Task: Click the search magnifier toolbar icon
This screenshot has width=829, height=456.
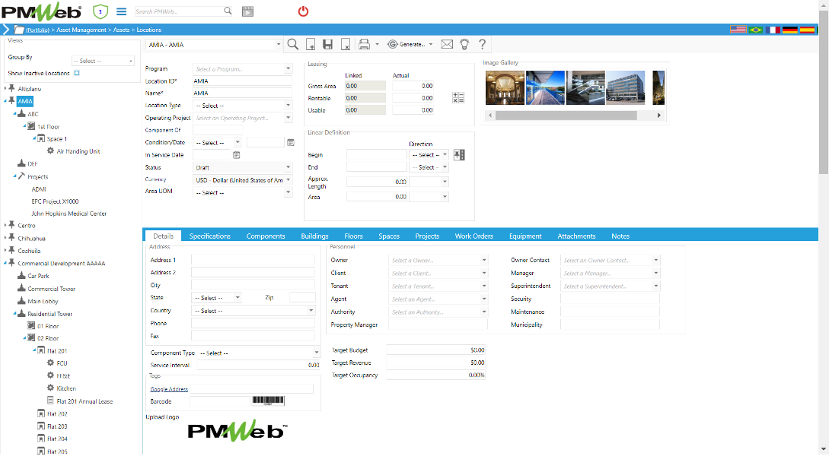Action: (292, 44)
